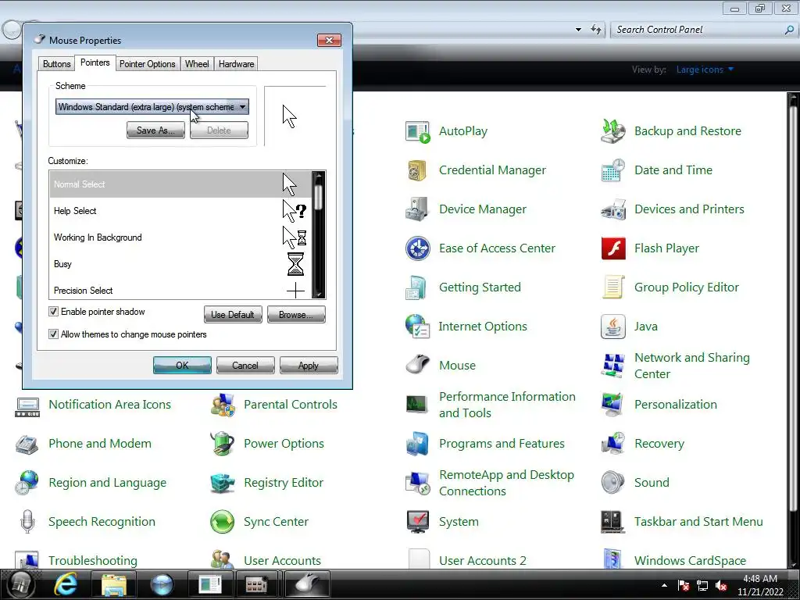Screen dimensions: 800x600
Task: Click the System icon
Action: pyautogui.click(x=417, y=522)
